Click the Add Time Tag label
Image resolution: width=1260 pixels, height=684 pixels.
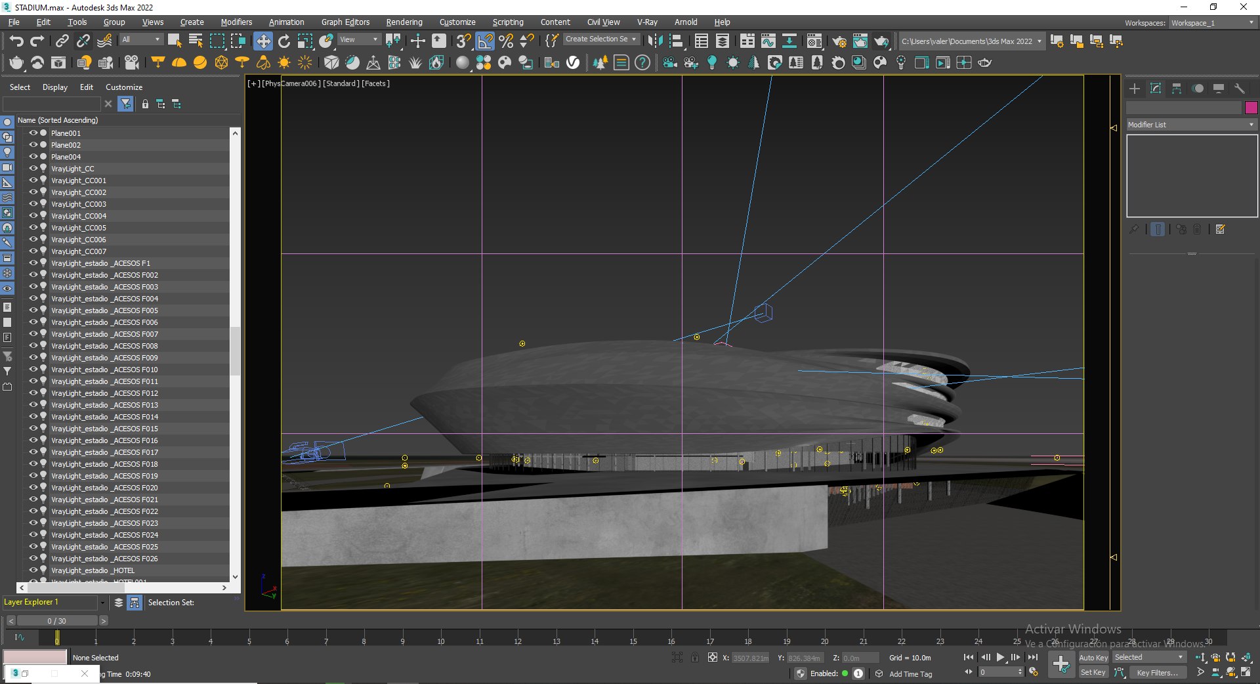tap(910, 674)
